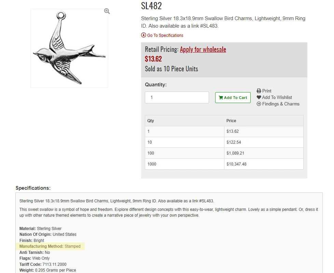334x273 pixels.
Task: Follow the Apply for wholesale link
Action: (203, 49)
